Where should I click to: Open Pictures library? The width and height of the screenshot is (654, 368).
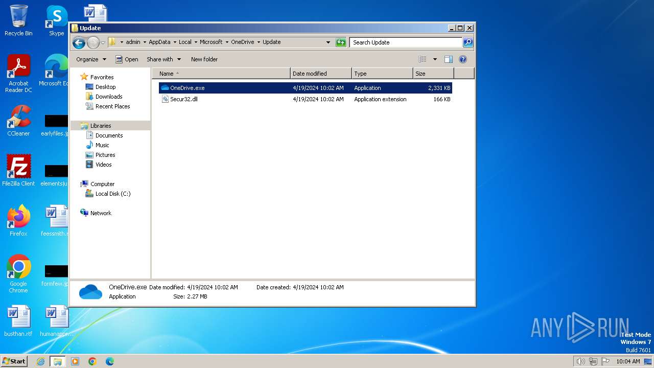105,155
